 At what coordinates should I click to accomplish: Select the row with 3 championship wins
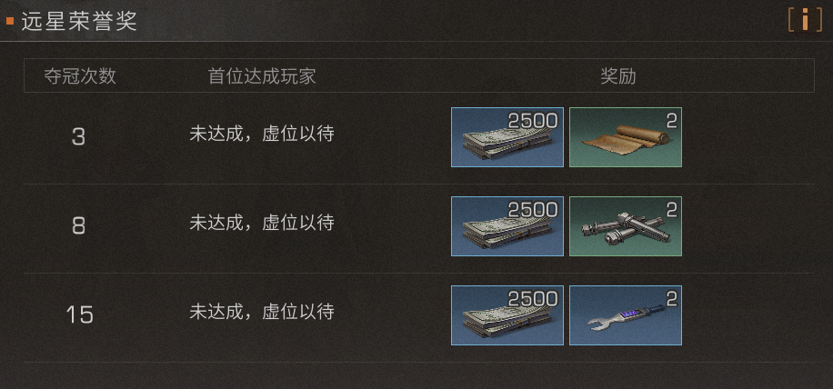(x=418, y=138)
